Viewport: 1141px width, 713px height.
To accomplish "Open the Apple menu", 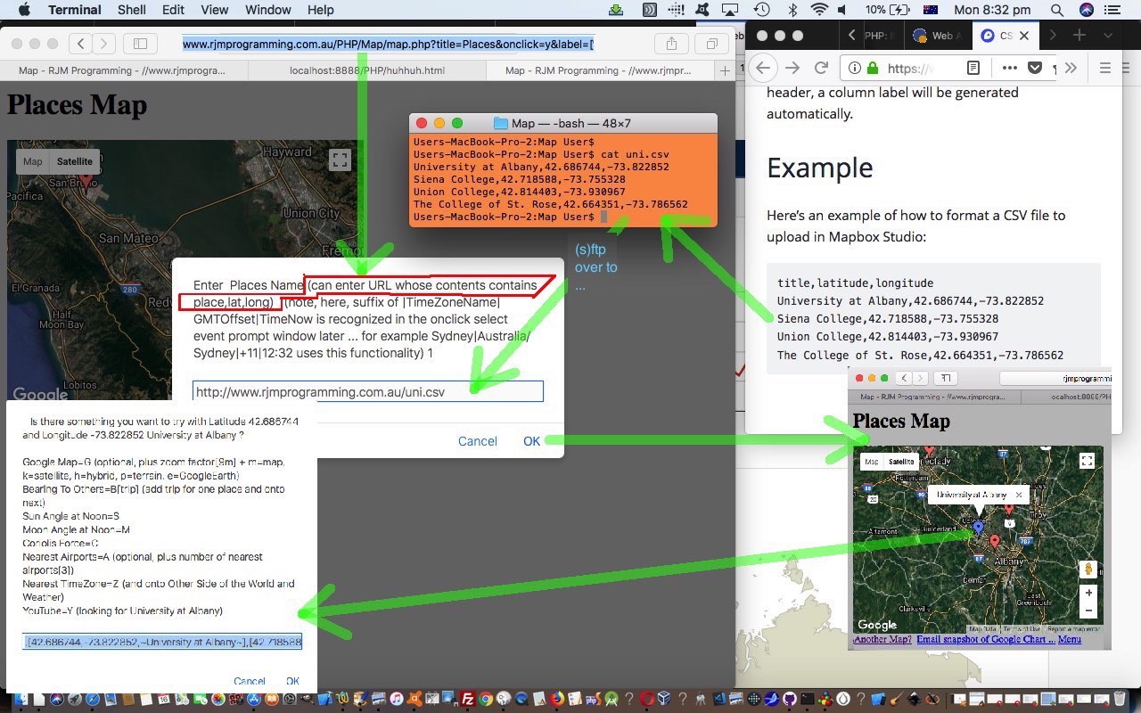I will (x=24, y=10).
